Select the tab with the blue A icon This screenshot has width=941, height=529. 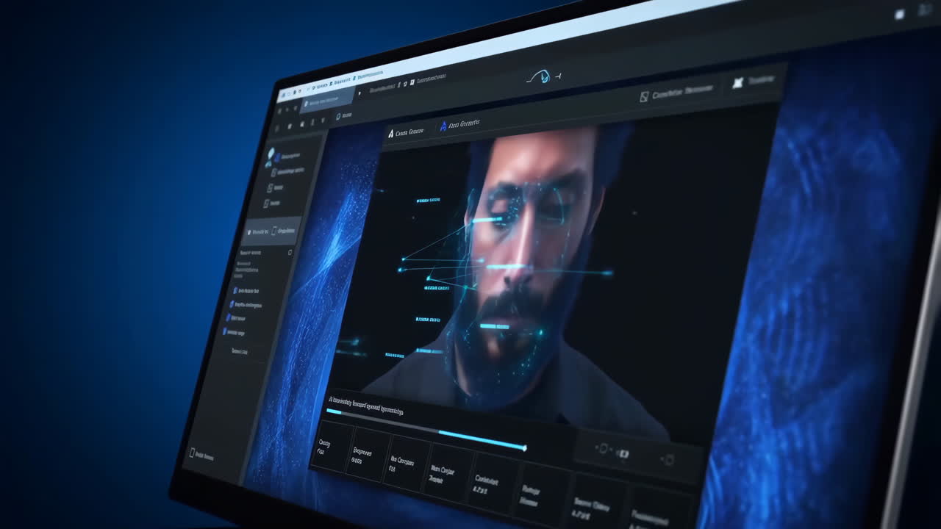459,124
